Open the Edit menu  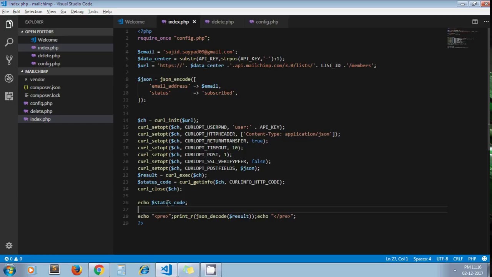pyautogui.click(x=17, y=12)
